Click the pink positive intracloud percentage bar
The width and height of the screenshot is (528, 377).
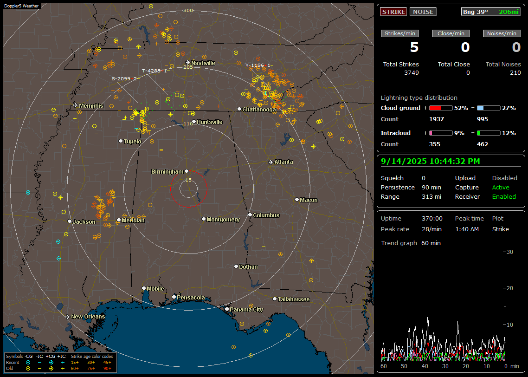[x=441, y=133]
